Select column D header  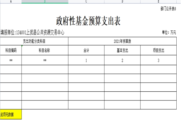tap(122, 1)
